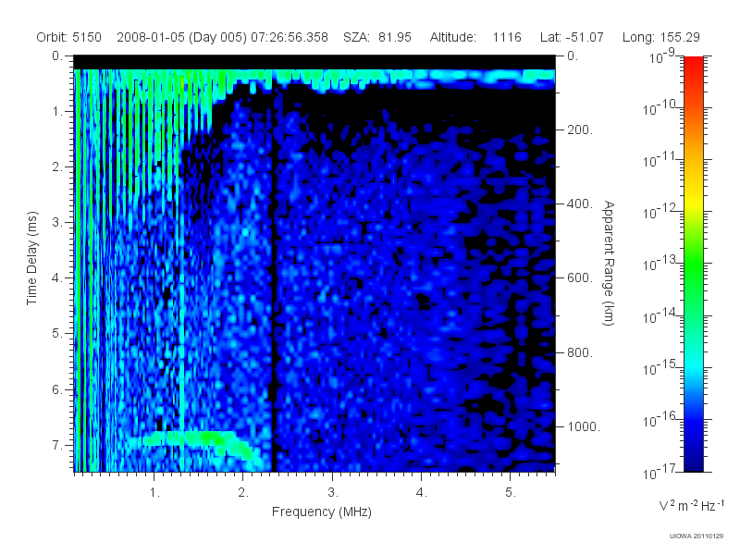Click the 'Lat: -51.07' header text
The image size is (740, 555).
tap(572, 37)
